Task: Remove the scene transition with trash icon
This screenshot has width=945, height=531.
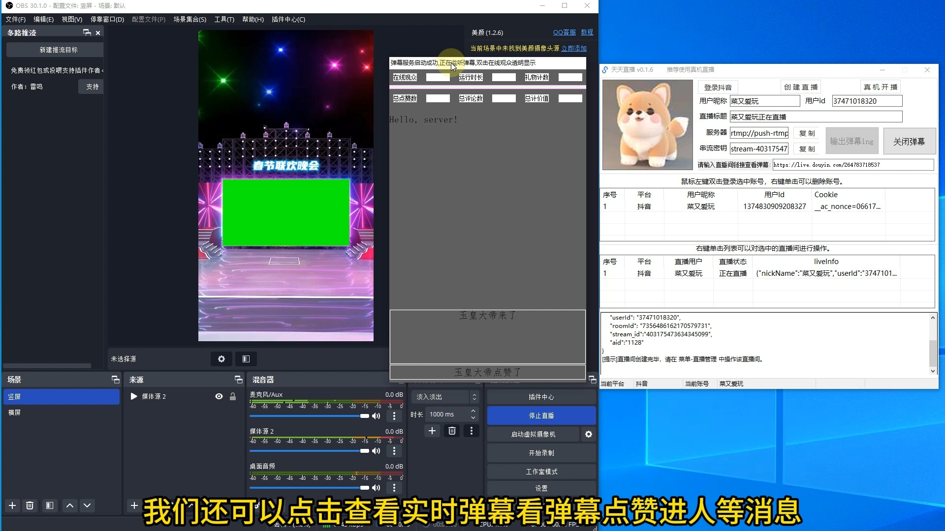Action: [452, 431]
